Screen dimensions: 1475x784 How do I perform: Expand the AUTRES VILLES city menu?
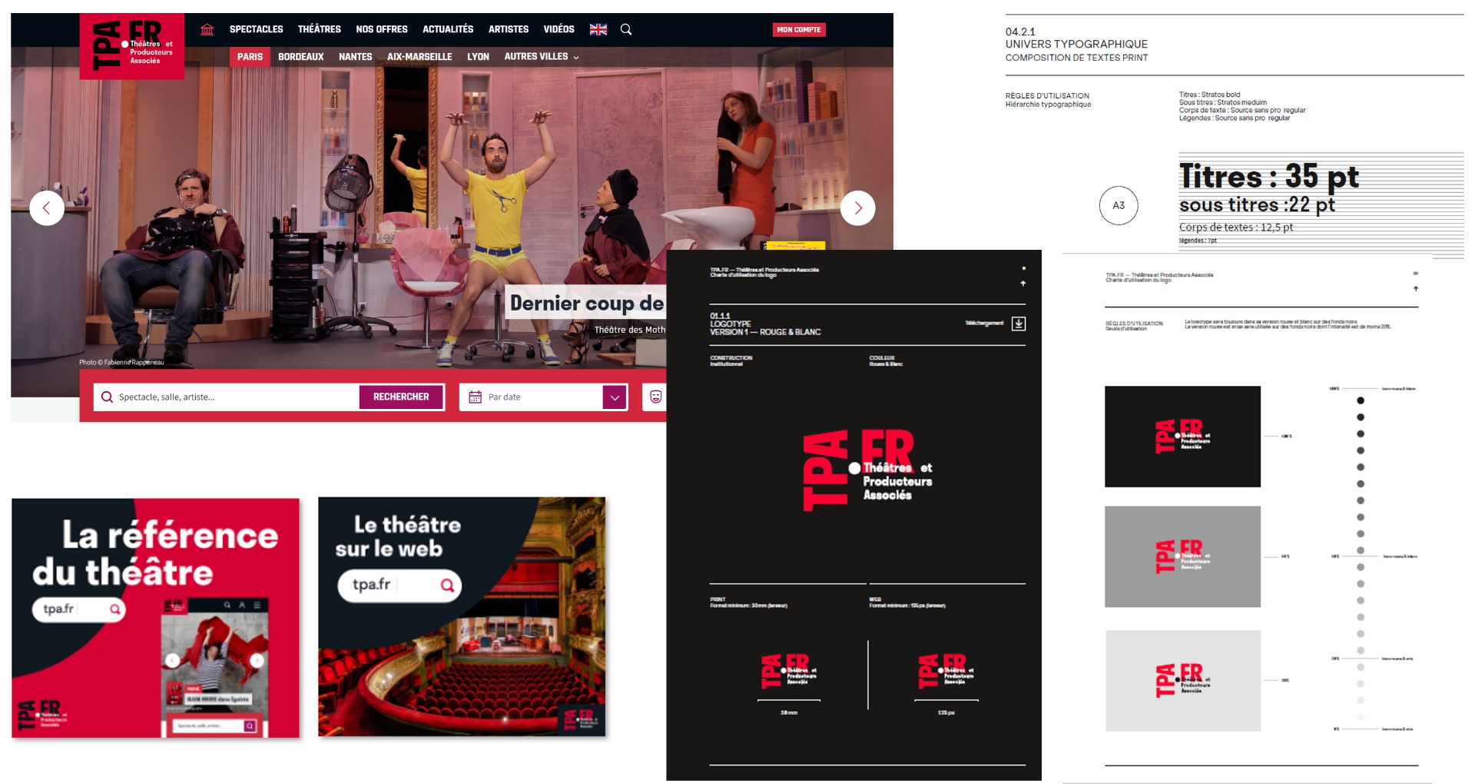tap(540, 56)
